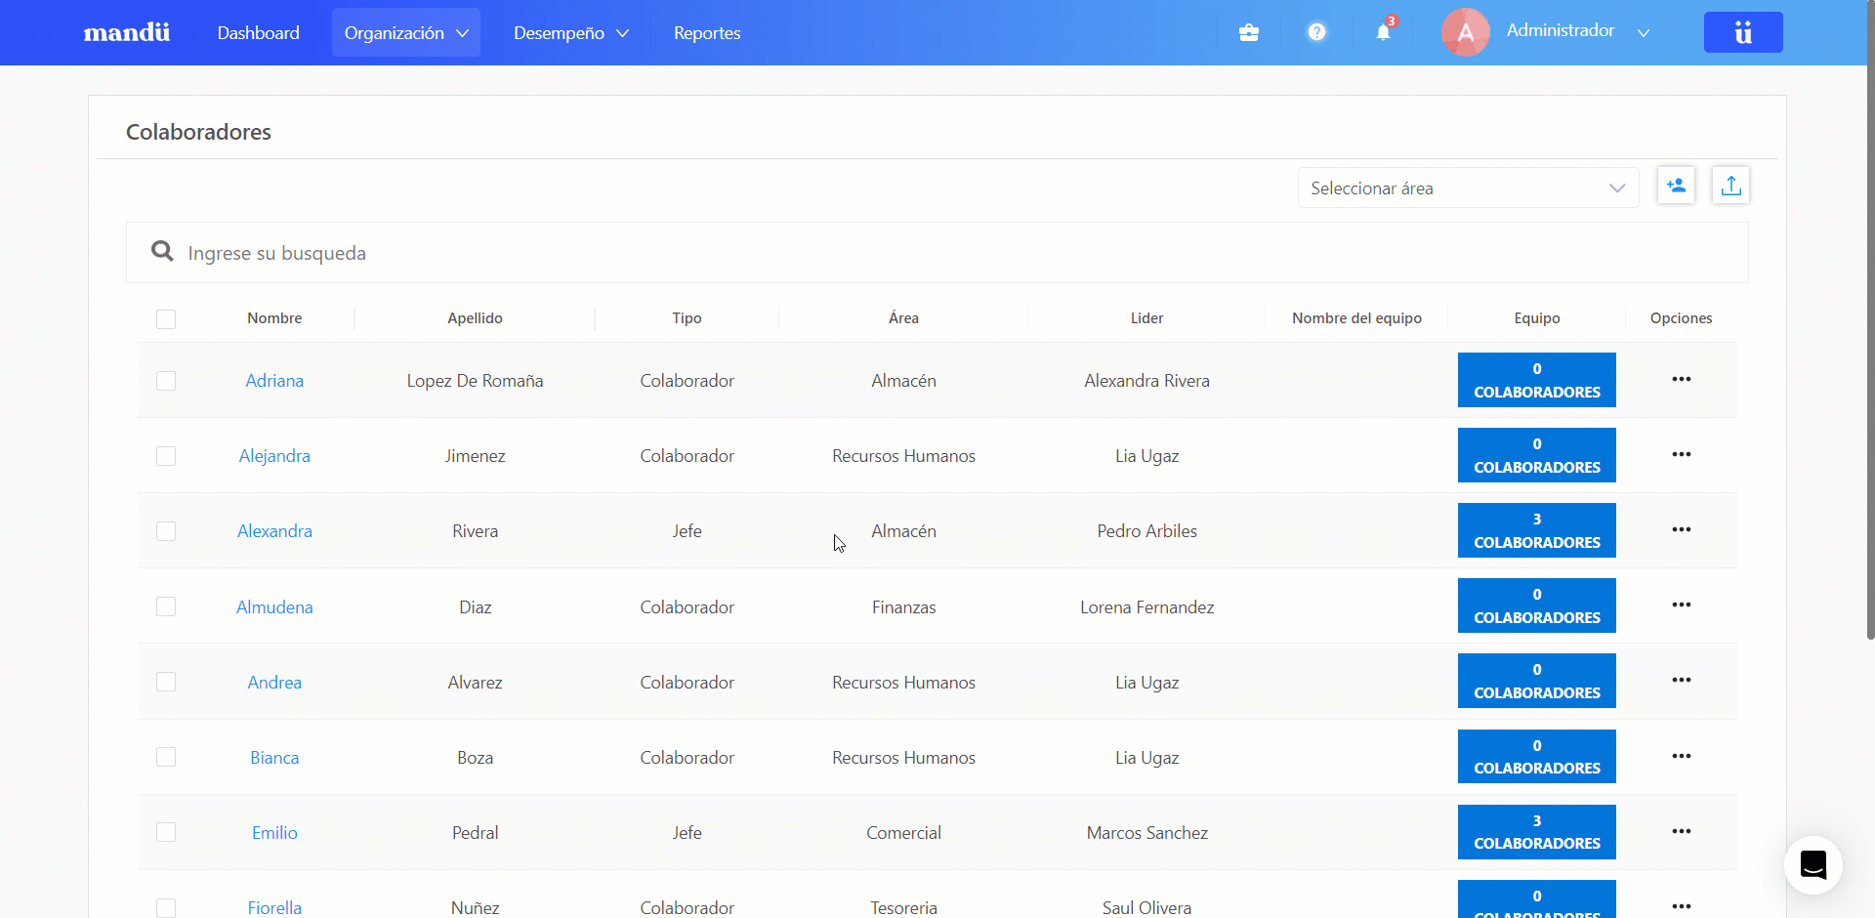Open the notifications bell

tap(1383, 31)
